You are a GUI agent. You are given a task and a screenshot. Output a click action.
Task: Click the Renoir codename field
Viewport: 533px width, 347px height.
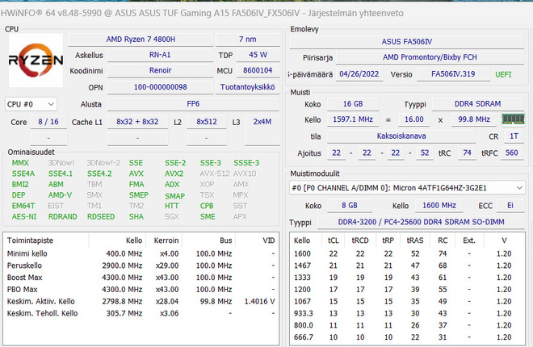coord(160,71)
